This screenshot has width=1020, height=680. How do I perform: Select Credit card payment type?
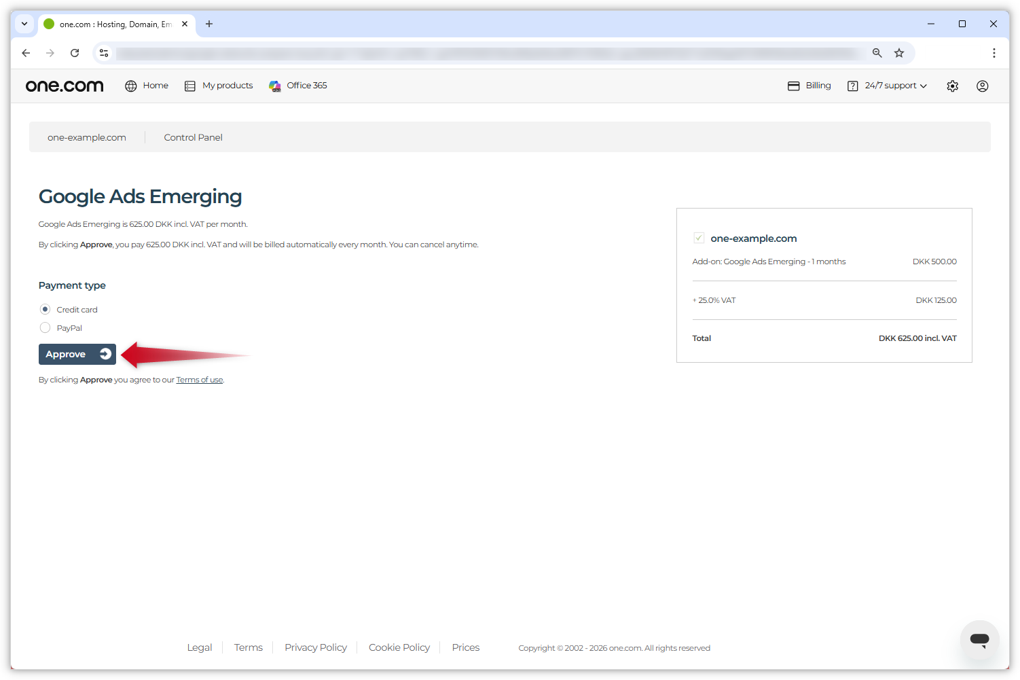click(45, 309)
